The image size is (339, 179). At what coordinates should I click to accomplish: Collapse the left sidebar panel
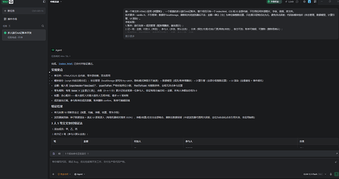44,2
